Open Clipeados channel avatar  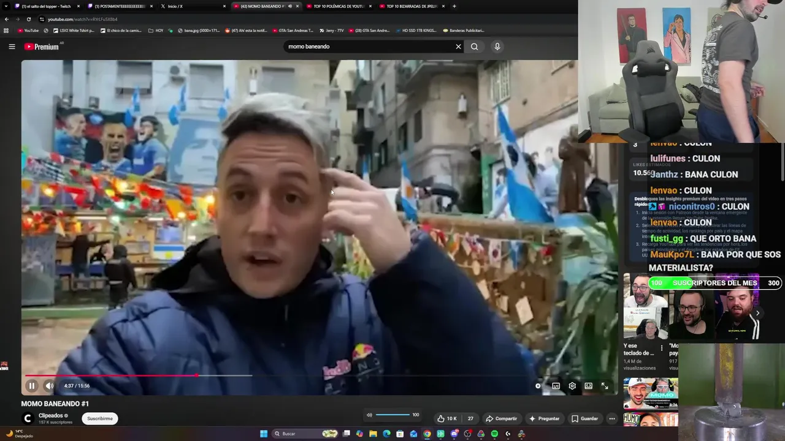[28, 418]
